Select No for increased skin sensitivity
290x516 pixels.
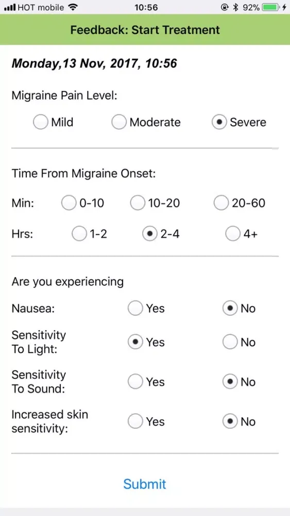coord(230,422)
